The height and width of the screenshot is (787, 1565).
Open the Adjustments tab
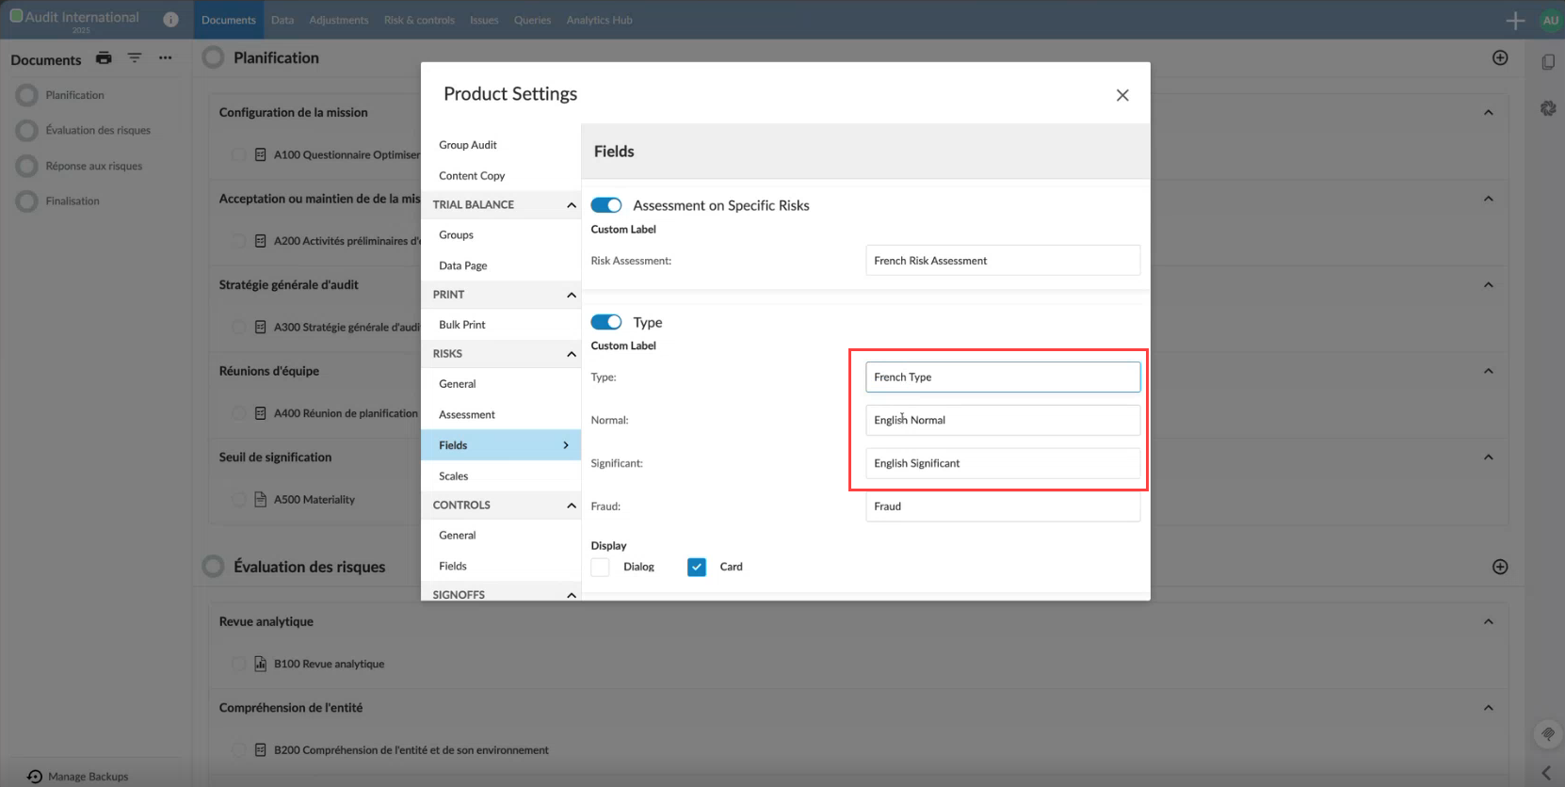click(x=339, y=20)
